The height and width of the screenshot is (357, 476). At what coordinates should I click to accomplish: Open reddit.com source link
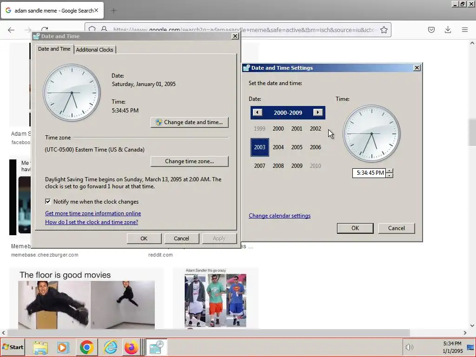point(160,255)
